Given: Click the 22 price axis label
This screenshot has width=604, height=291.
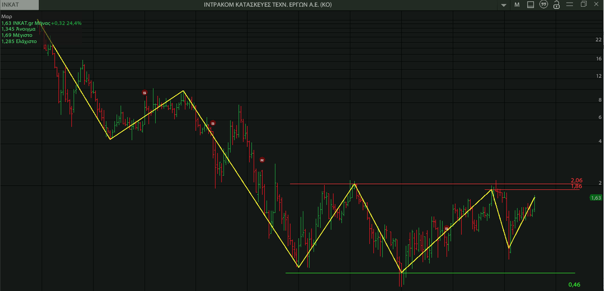Looking at the screenshot, I should pos(598,40).
